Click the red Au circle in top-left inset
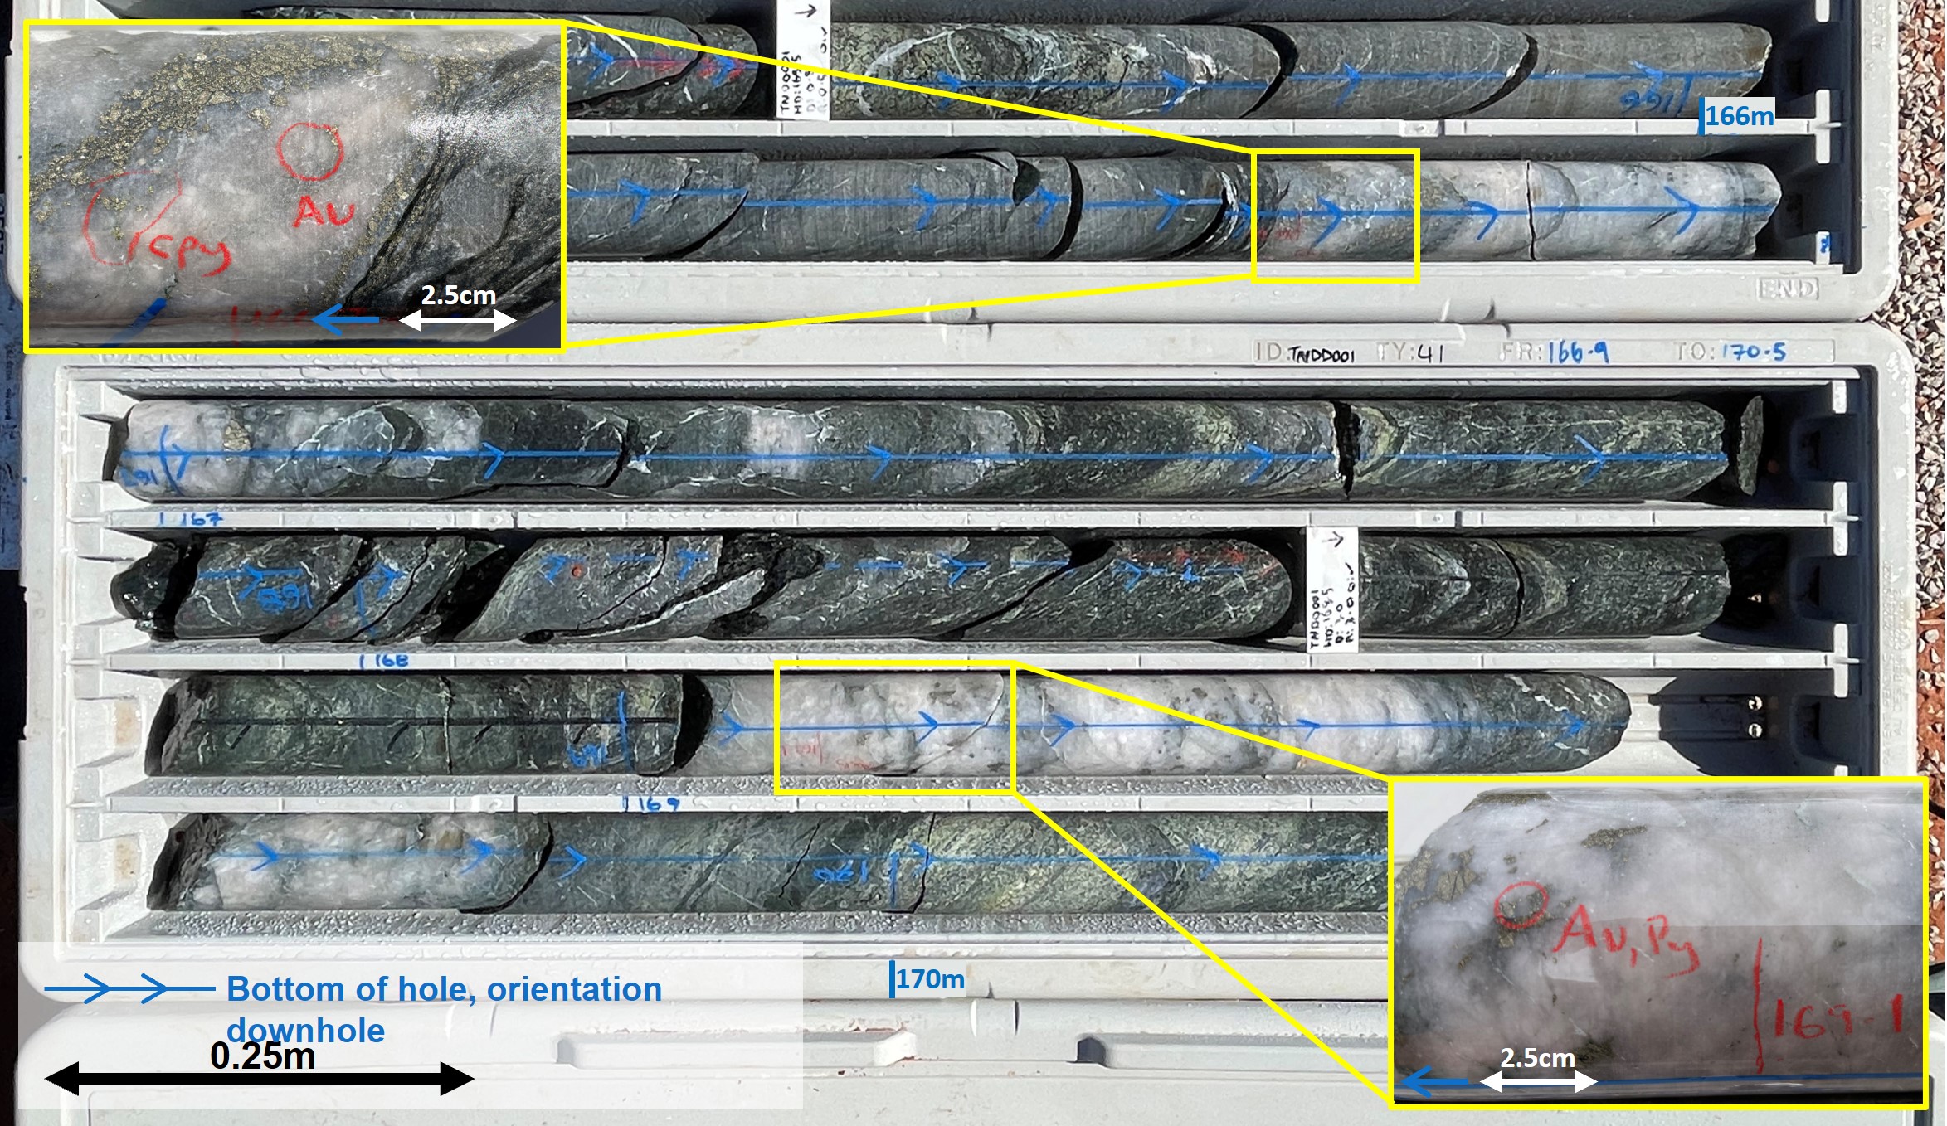1947x1126 pixels. [309, 151]
